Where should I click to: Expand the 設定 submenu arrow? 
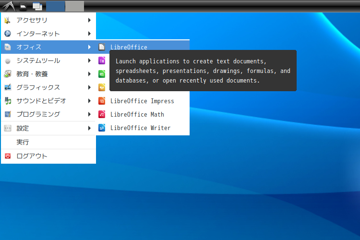coord(90,128)
